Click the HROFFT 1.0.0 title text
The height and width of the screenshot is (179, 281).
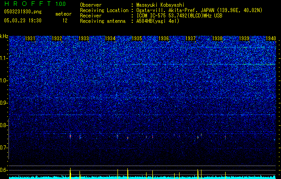click(35, 4)
